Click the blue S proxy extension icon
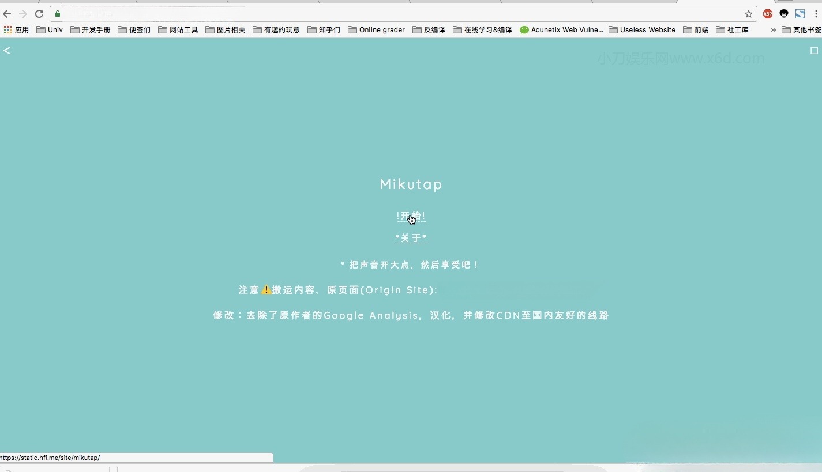Screen dimensions: 822x472 [800, 14]
